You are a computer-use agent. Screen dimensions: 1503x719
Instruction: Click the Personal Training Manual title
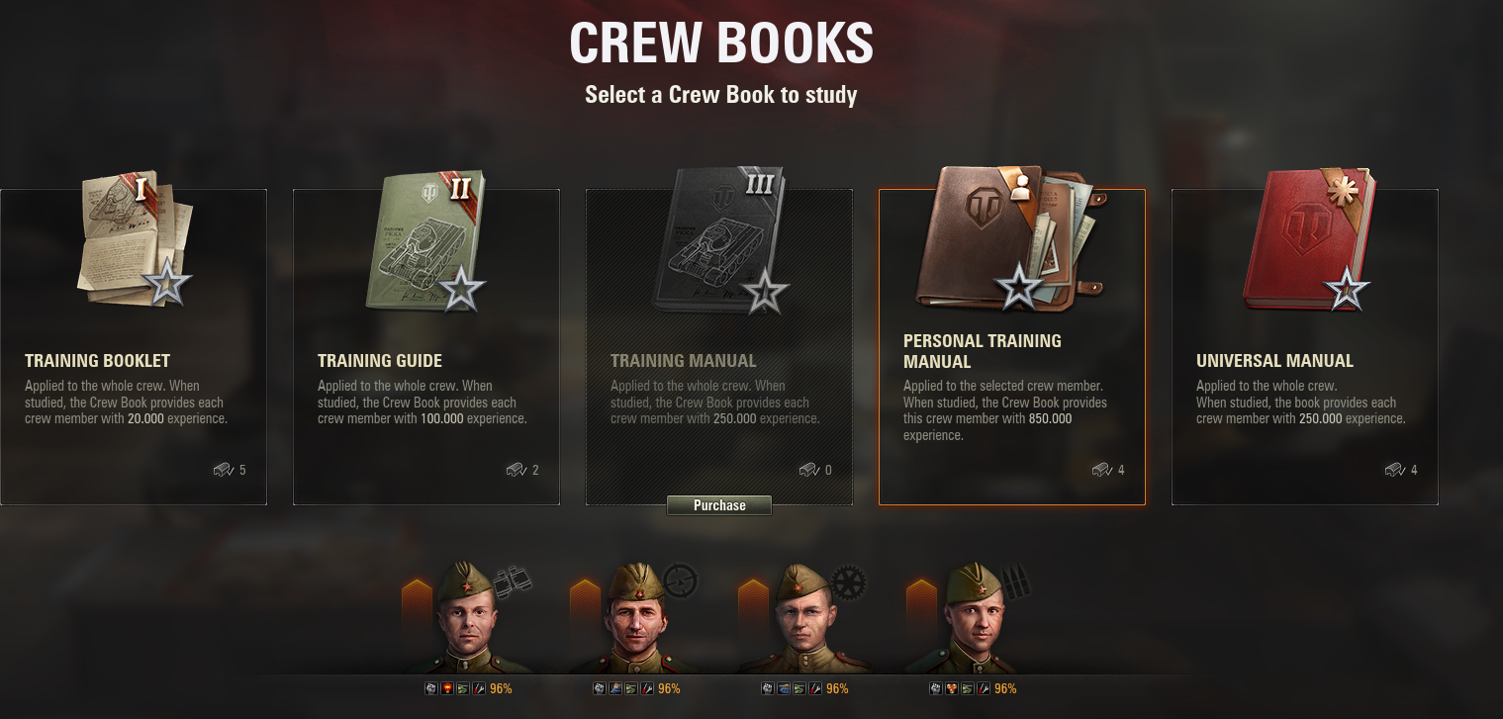pos(983,351)
